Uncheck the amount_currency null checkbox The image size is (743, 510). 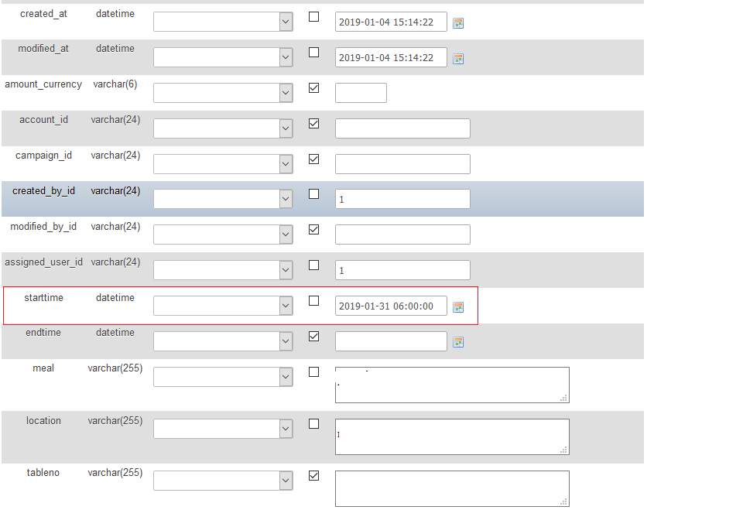313,88
